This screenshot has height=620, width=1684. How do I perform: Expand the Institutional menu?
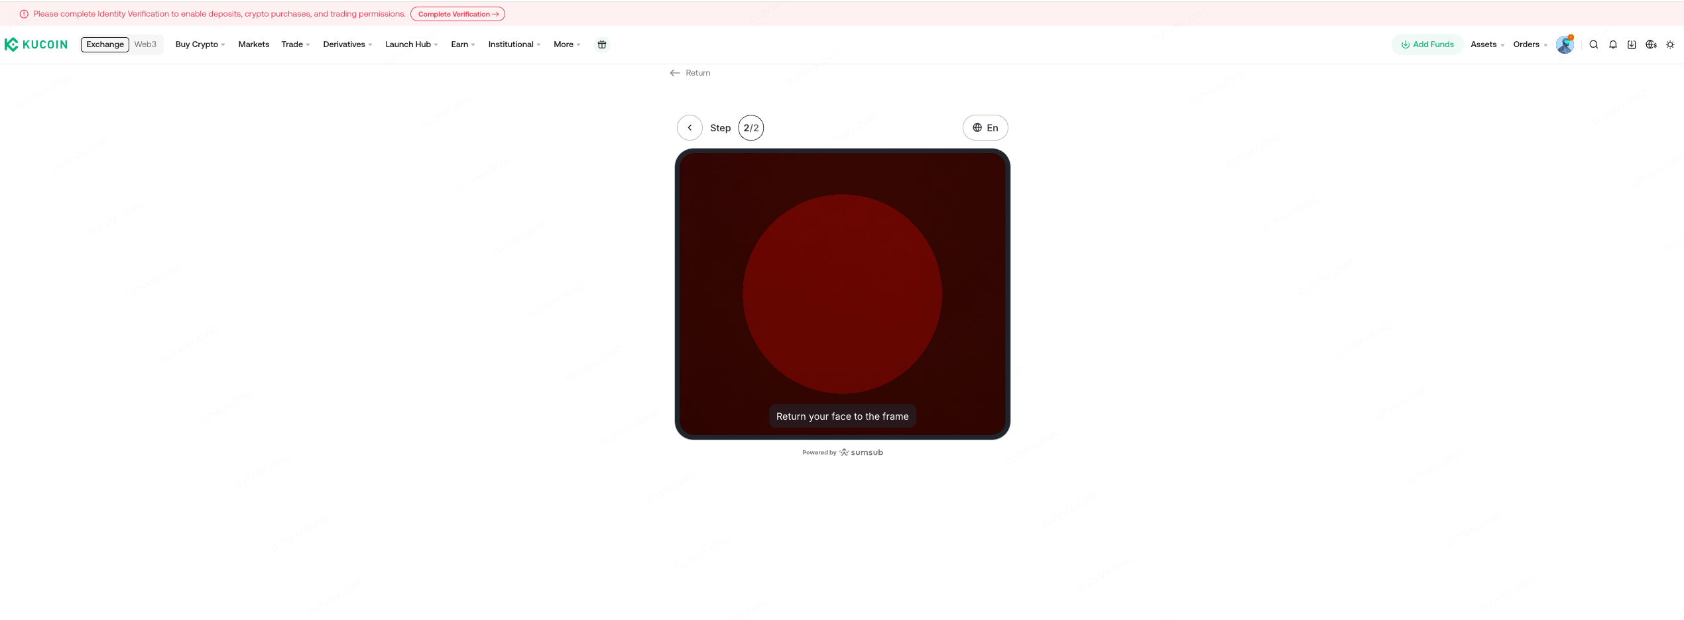coord(514,44)
